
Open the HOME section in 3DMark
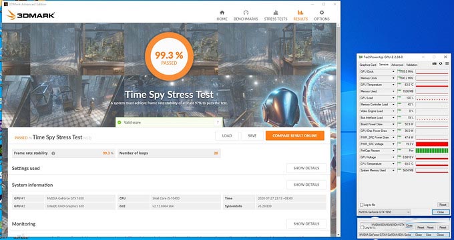coord(222,15)
